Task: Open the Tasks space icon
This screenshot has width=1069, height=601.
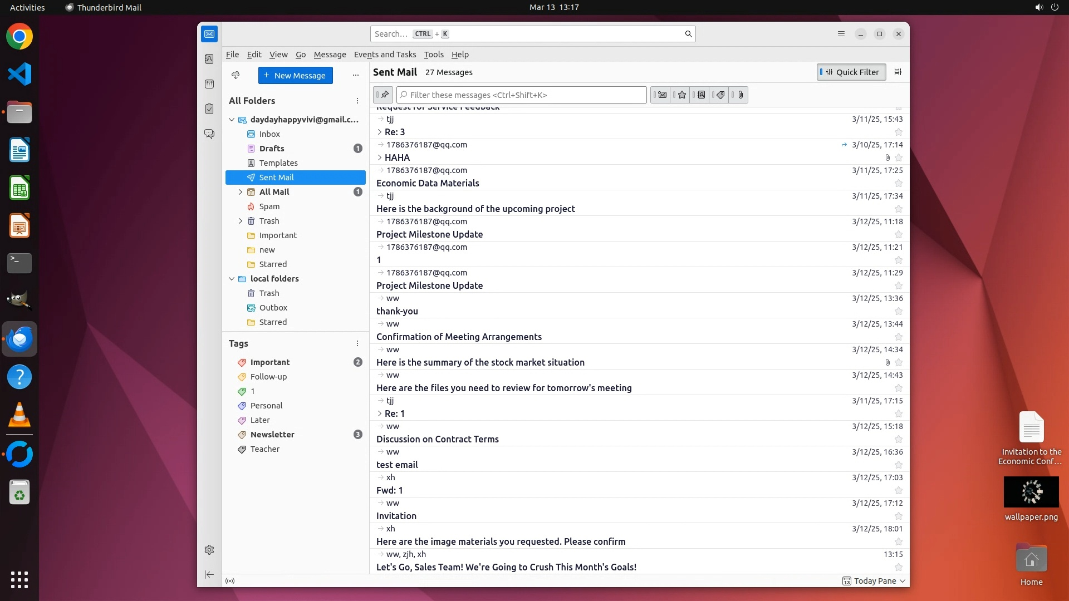Action: 209,109
